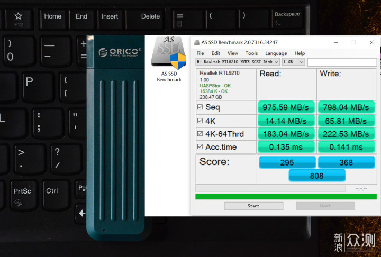Uncheck the Seq test checkbox
The width and height of the screenshot is (381, 257).
[x=200, y=107]
